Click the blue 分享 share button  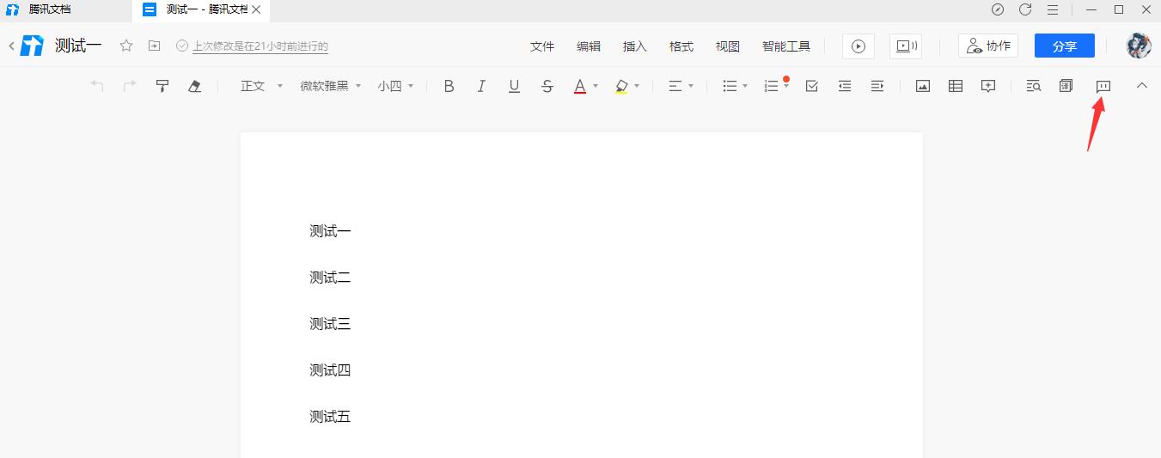[1065, 46]
